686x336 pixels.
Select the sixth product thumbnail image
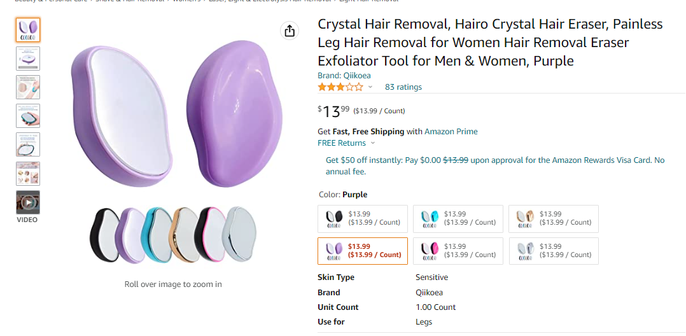point(28,173)
